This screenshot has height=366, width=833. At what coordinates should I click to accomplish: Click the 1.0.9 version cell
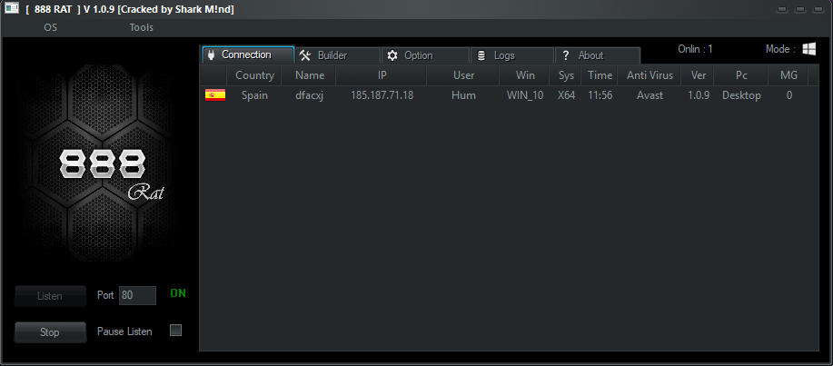699,95
